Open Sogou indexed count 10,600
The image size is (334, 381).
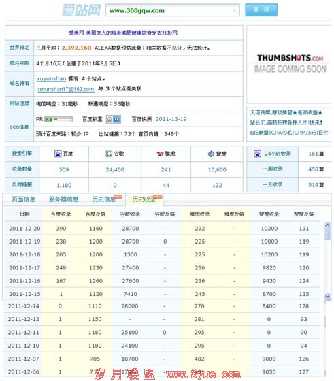pos(217,169)
